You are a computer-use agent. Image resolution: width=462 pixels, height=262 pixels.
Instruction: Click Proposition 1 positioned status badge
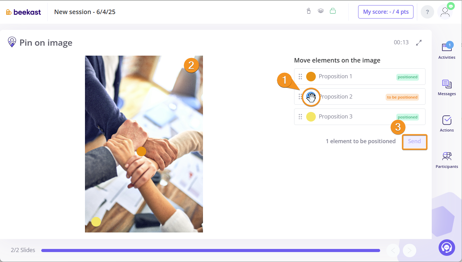(408, 77)
